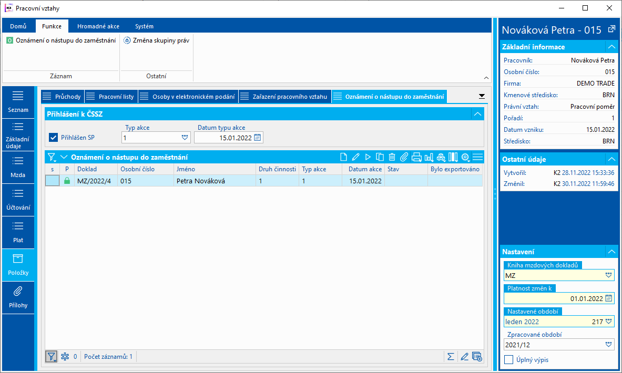
Task: Open the Osoby v elektronickém podání tab
Action: [188, 96]
